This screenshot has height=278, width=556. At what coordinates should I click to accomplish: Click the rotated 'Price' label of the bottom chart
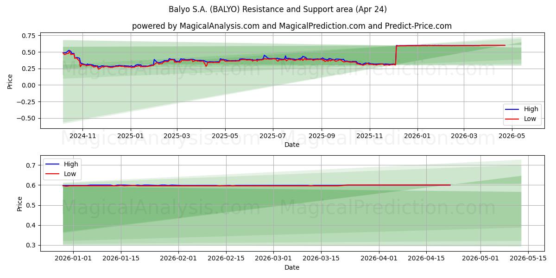click(20, 203)
